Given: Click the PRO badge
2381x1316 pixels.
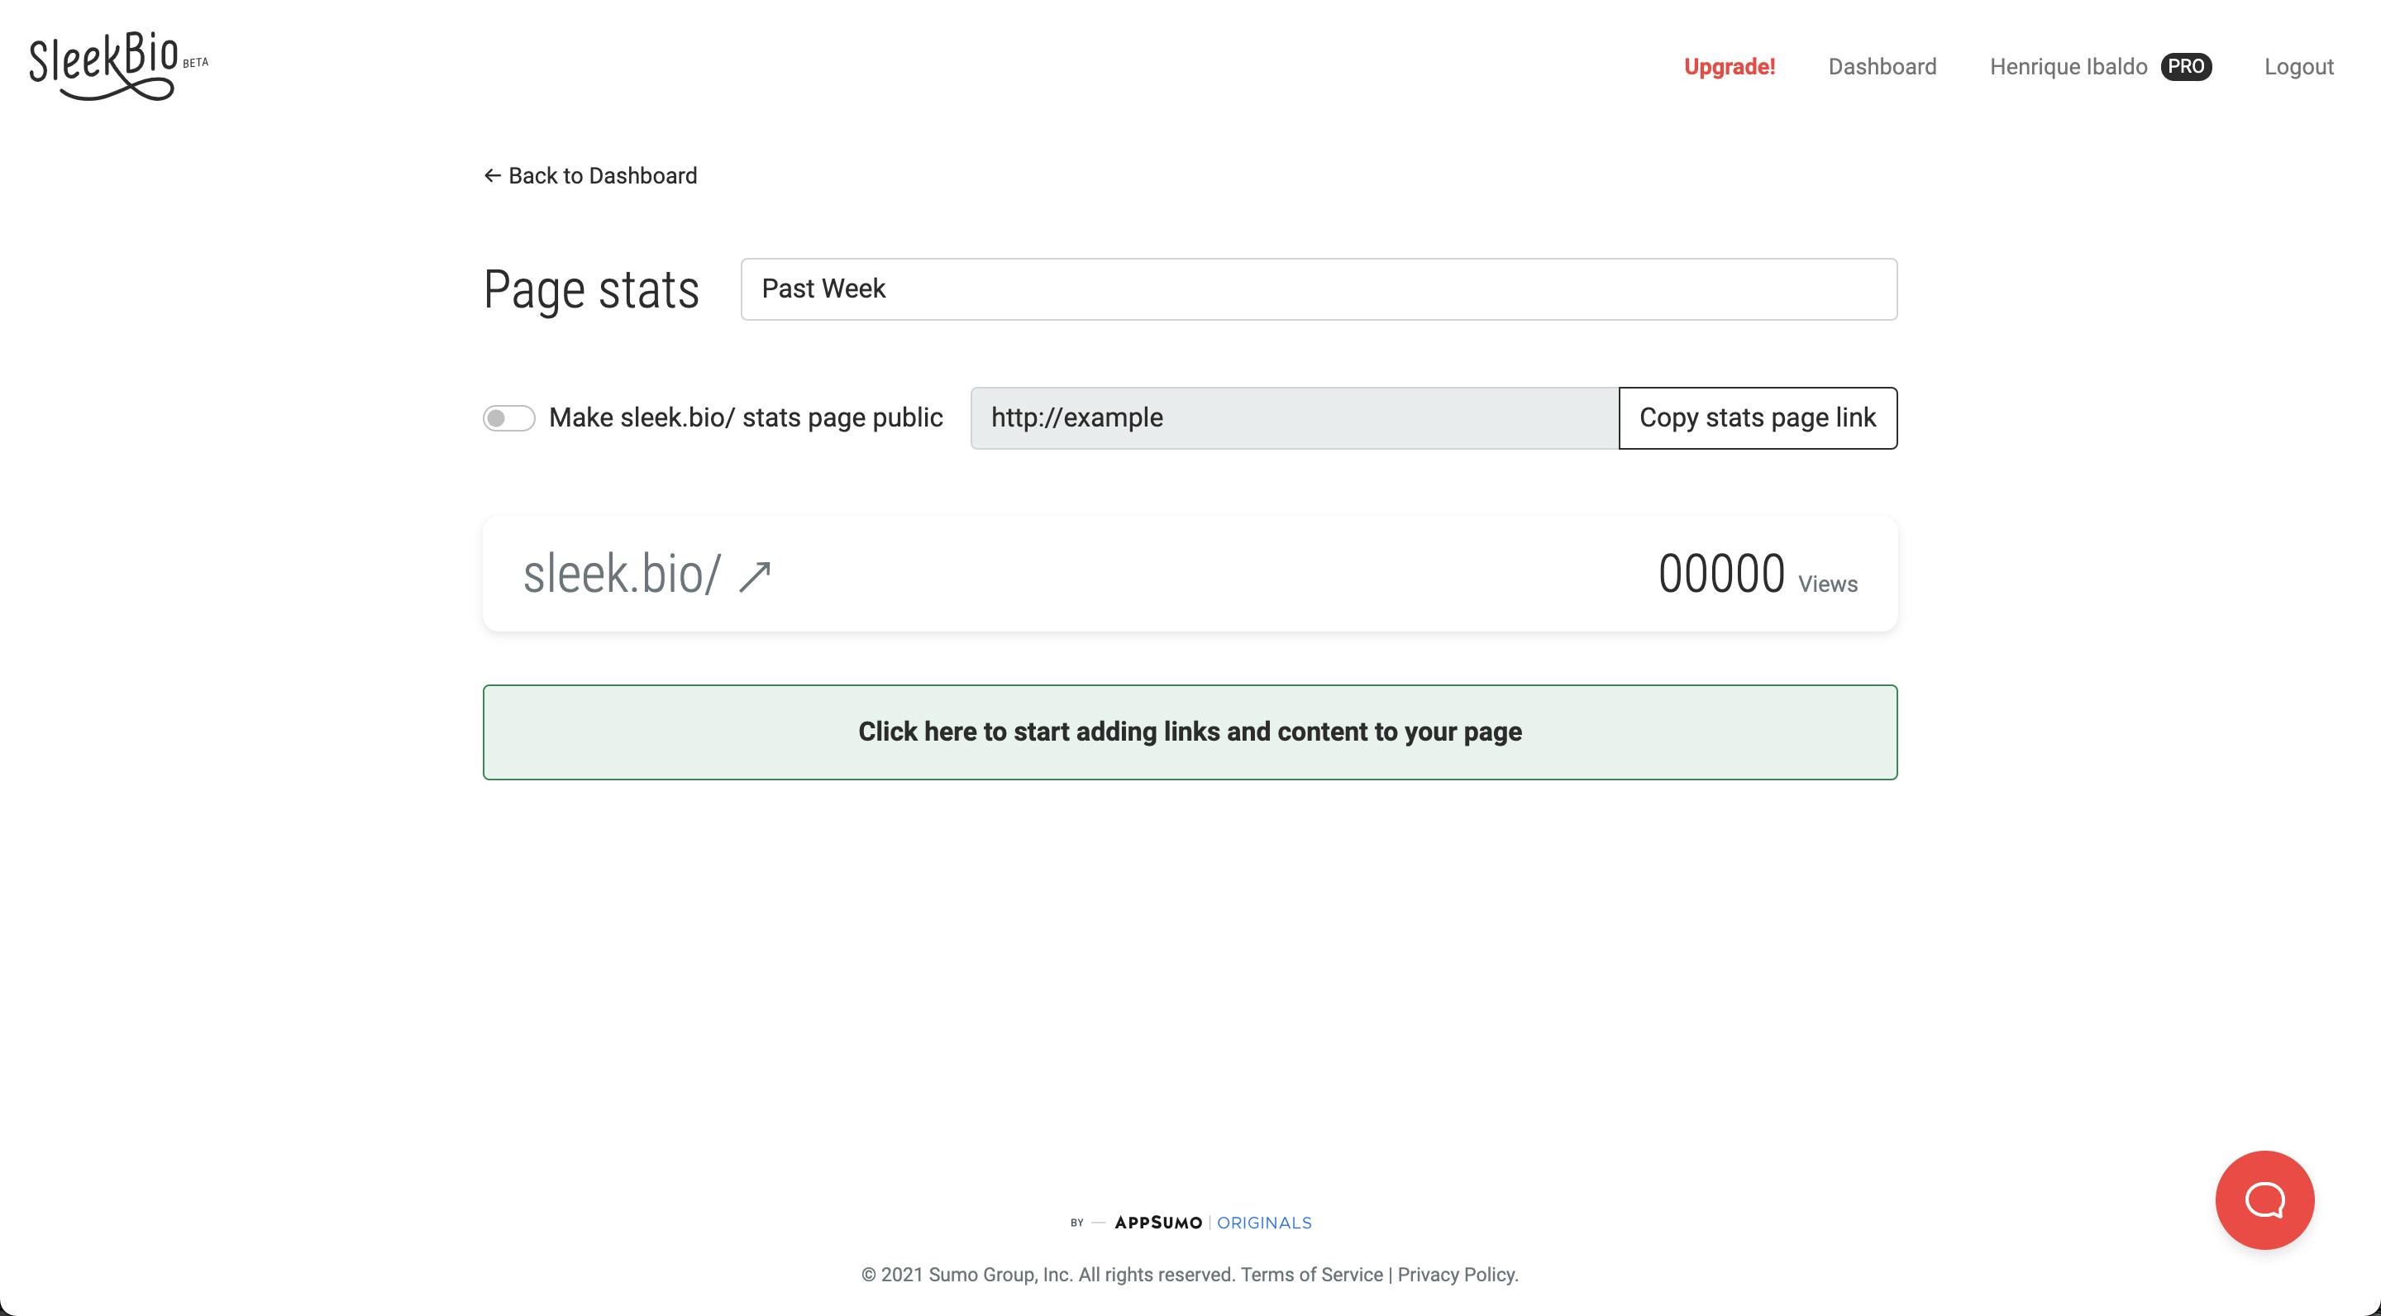Looking at the screenshot, I should click(2185, 66).
